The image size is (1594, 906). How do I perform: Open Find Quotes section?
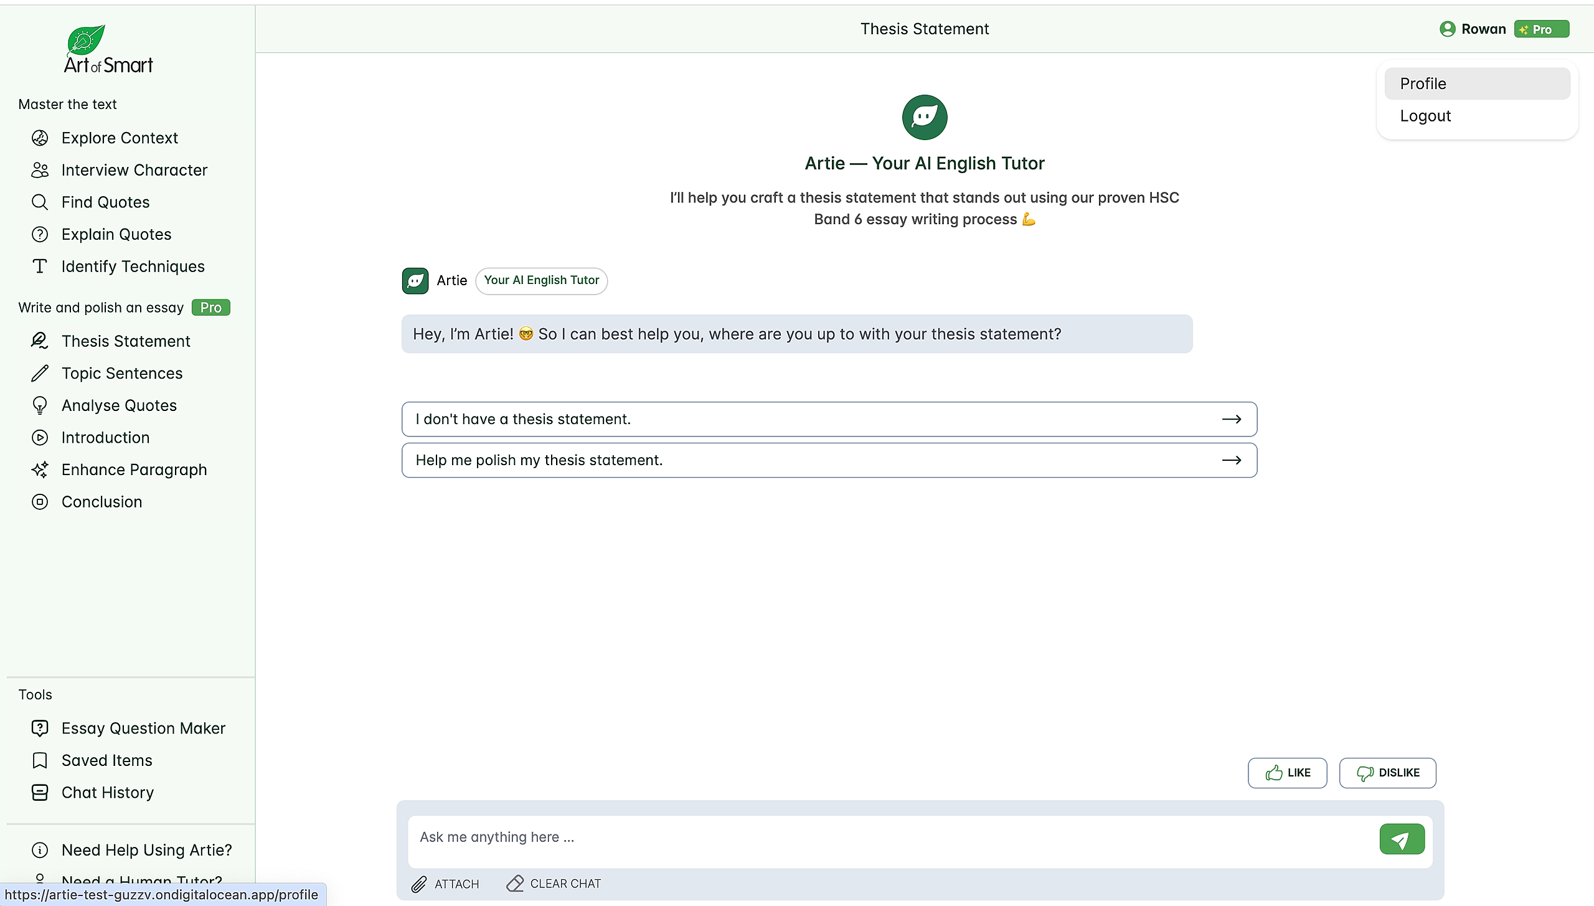[x=105, y=202]
